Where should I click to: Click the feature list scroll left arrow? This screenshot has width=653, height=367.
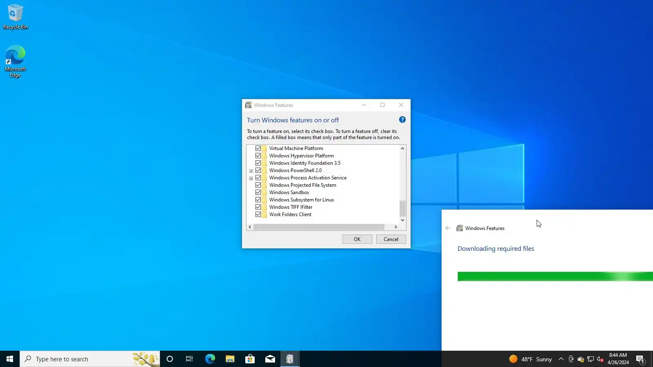click(x=250, y=227)
